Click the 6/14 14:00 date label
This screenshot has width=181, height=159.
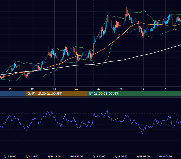[10, 156]
